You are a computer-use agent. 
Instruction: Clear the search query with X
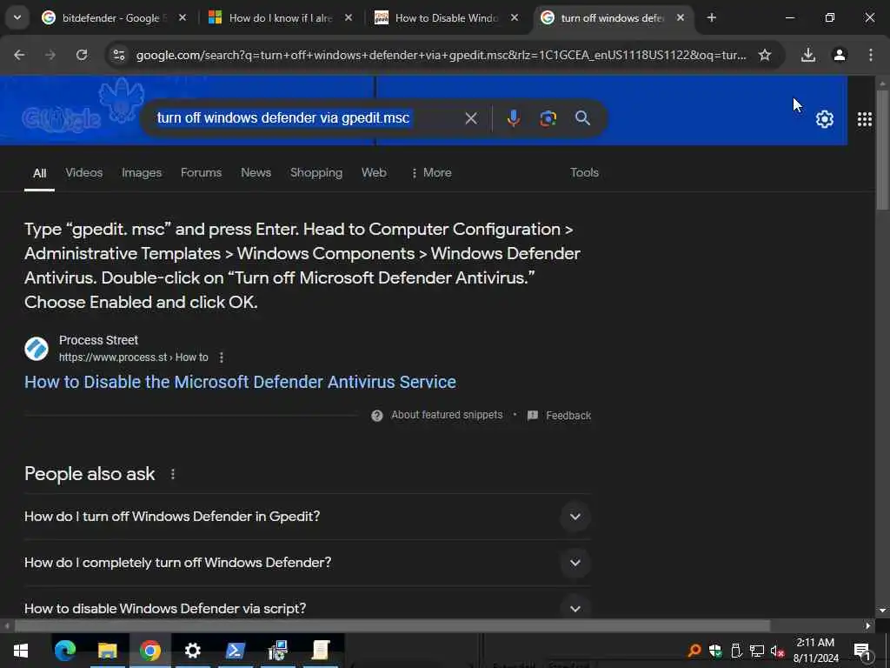point(471,118)
